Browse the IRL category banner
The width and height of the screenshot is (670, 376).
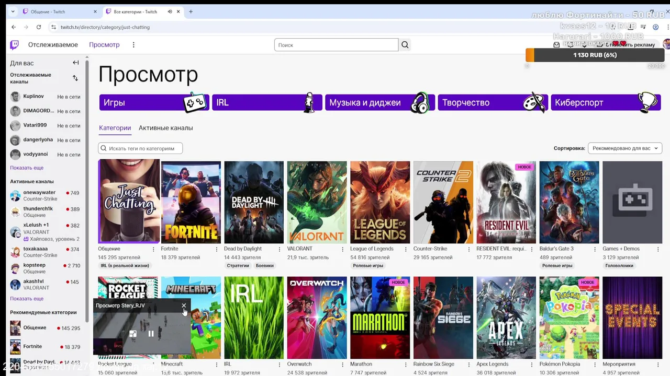point(267,102)
